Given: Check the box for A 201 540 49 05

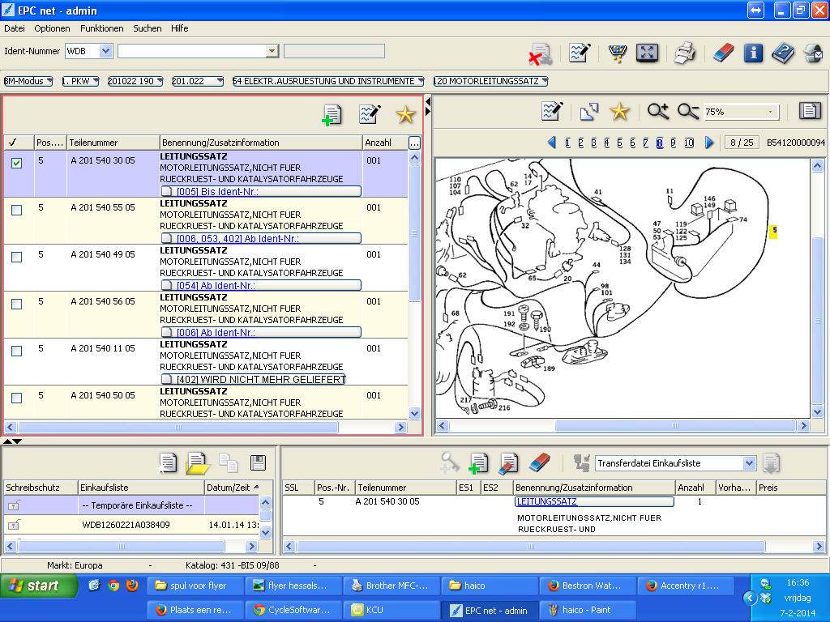Looking at the screenshot, I should (x=17, y=257).
